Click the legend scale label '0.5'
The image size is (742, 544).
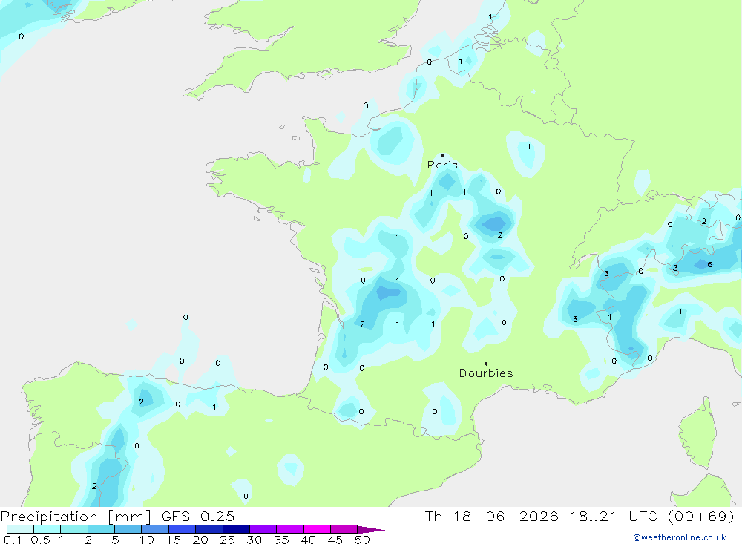[40, 540]
